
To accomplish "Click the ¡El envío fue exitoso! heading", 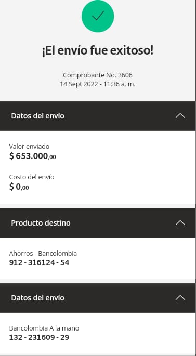I will point(98,50).
